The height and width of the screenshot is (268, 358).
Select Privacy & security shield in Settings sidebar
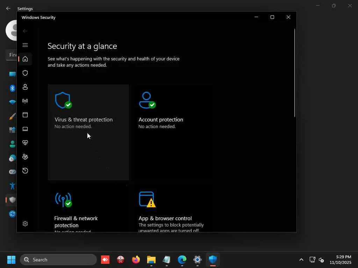12,200
